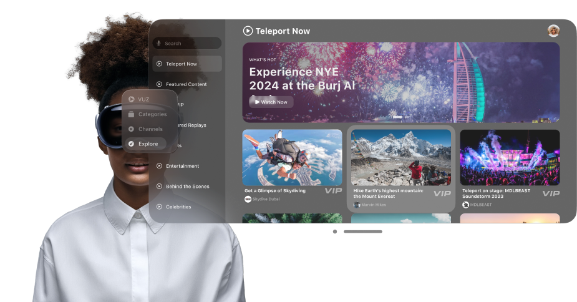Click the Watch Now button

[271, 102]
